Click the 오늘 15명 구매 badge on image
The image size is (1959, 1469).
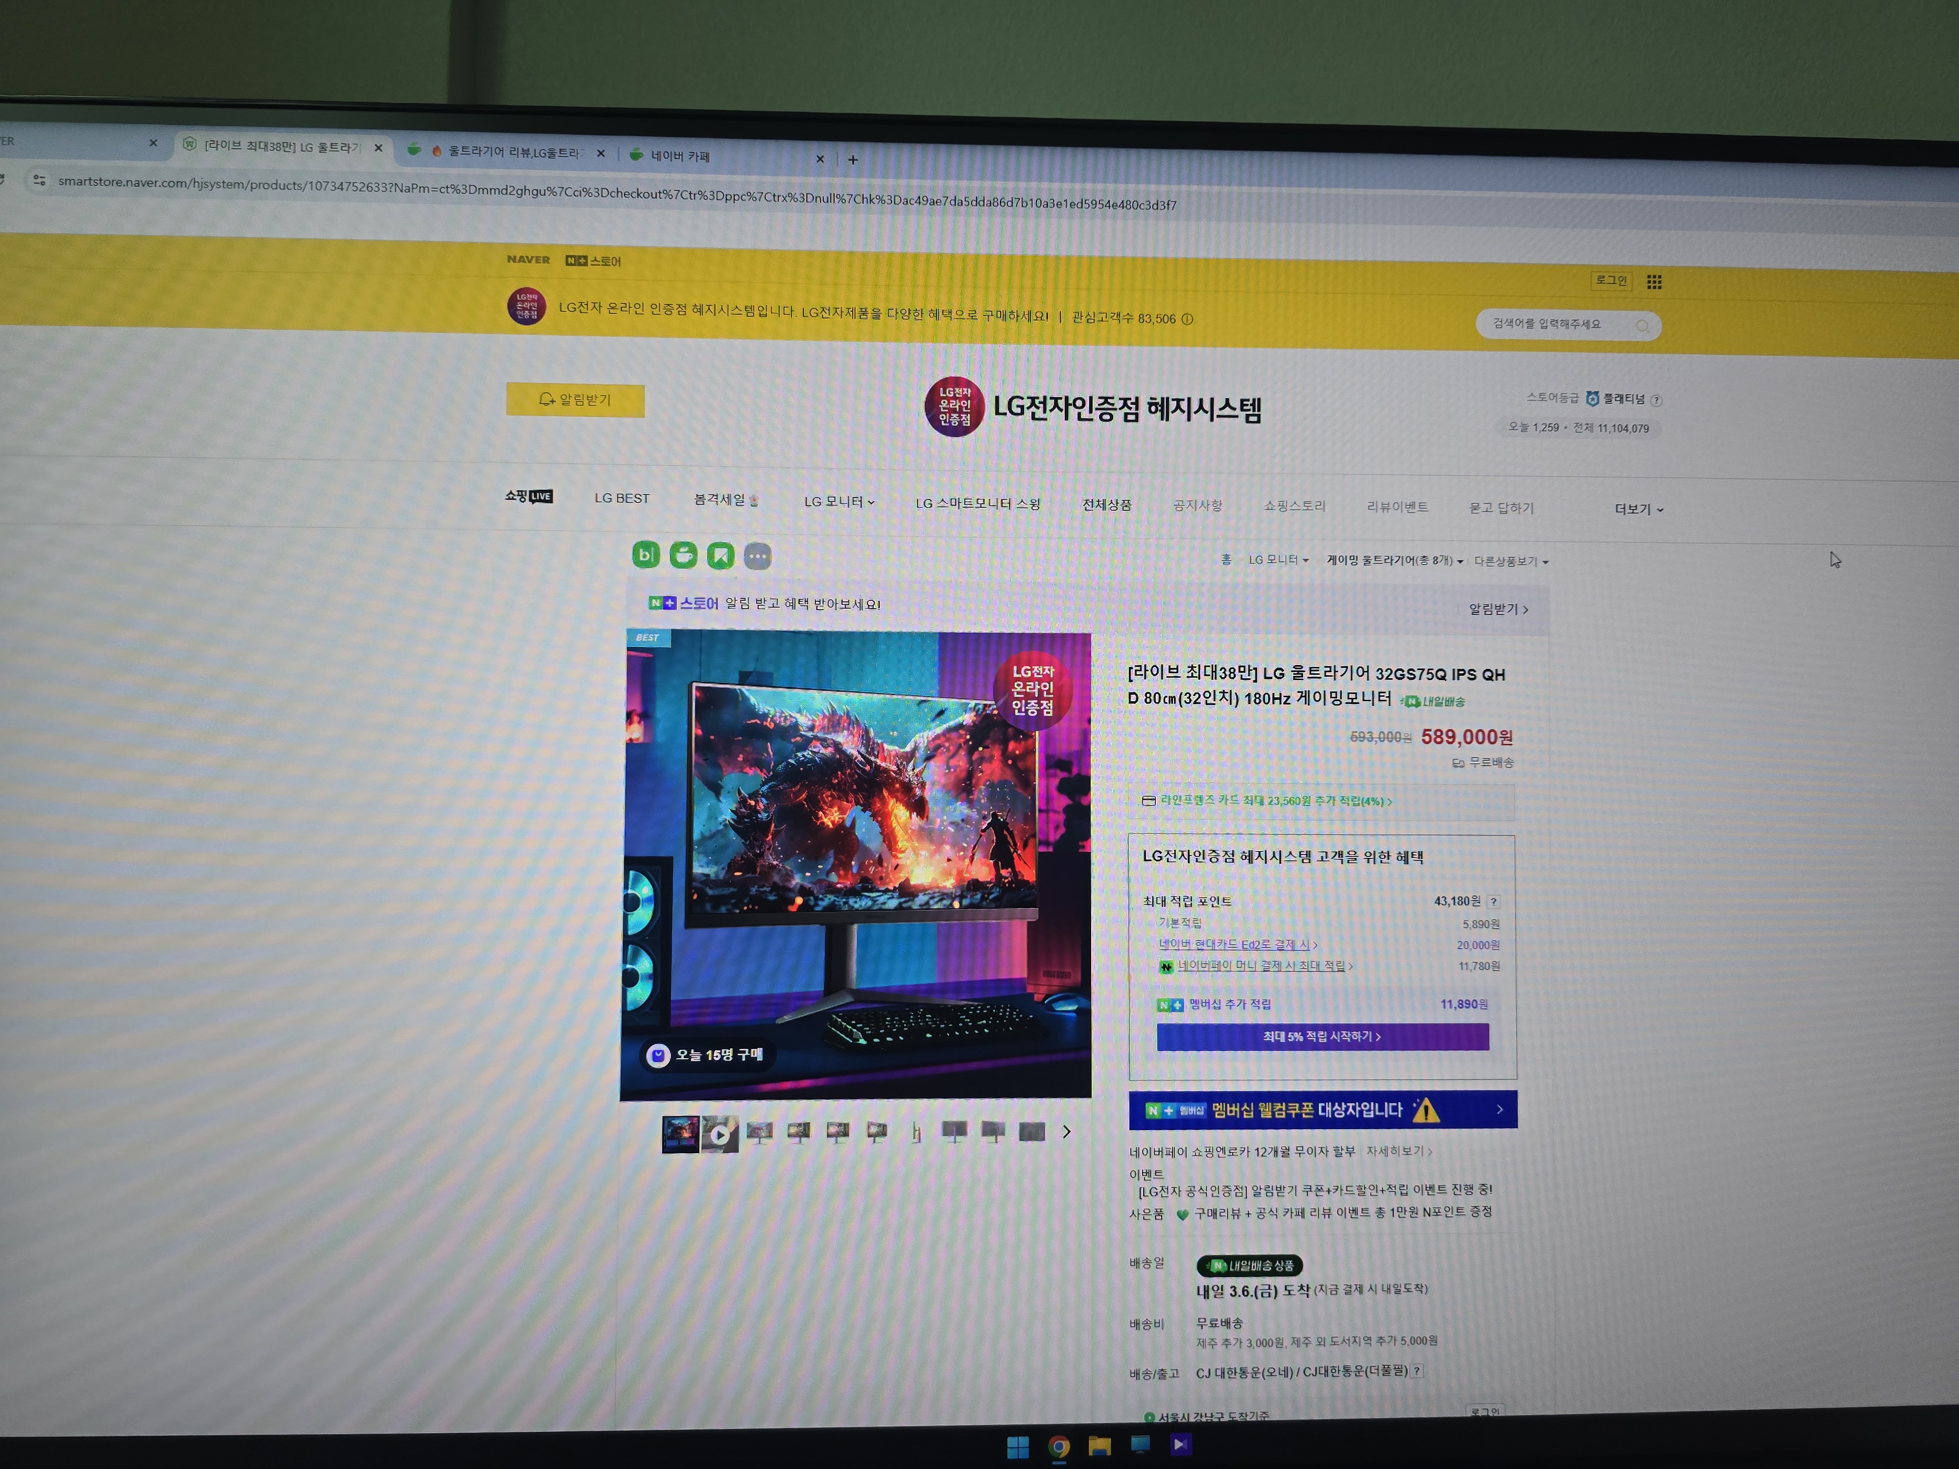pyautogui.click(x=707, y=1055)
